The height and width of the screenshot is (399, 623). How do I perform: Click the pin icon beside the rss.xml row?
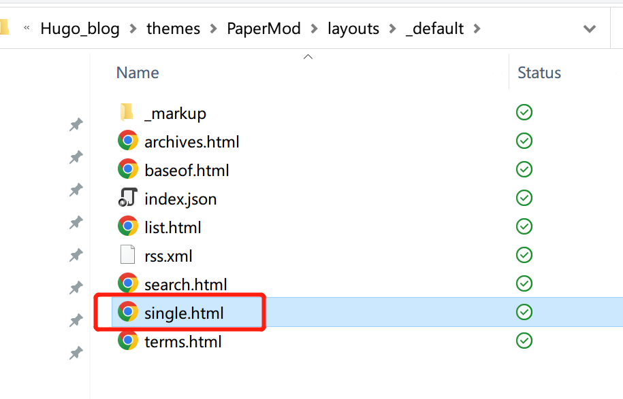pyautogui.click(x=76, y=255)
